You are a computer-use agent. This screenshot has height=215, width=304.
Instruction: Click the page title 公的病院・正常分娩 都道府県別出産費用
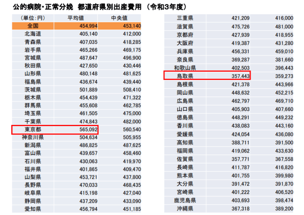[77, 7]
